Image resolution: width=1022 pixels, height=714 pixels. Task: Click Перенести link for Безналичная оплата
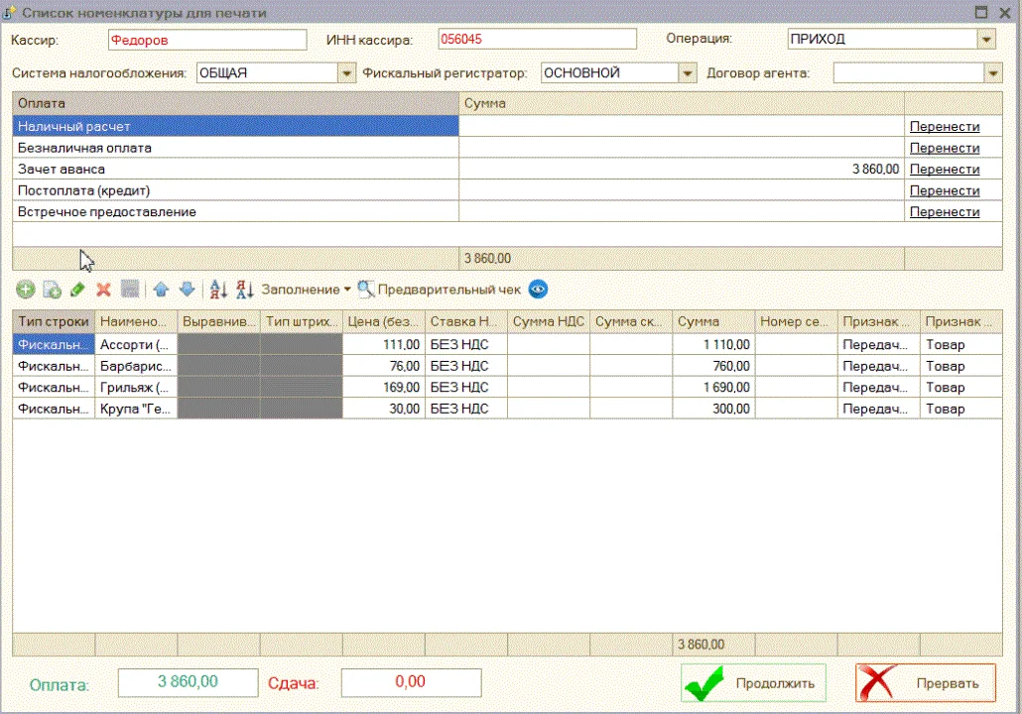point(944,148)
